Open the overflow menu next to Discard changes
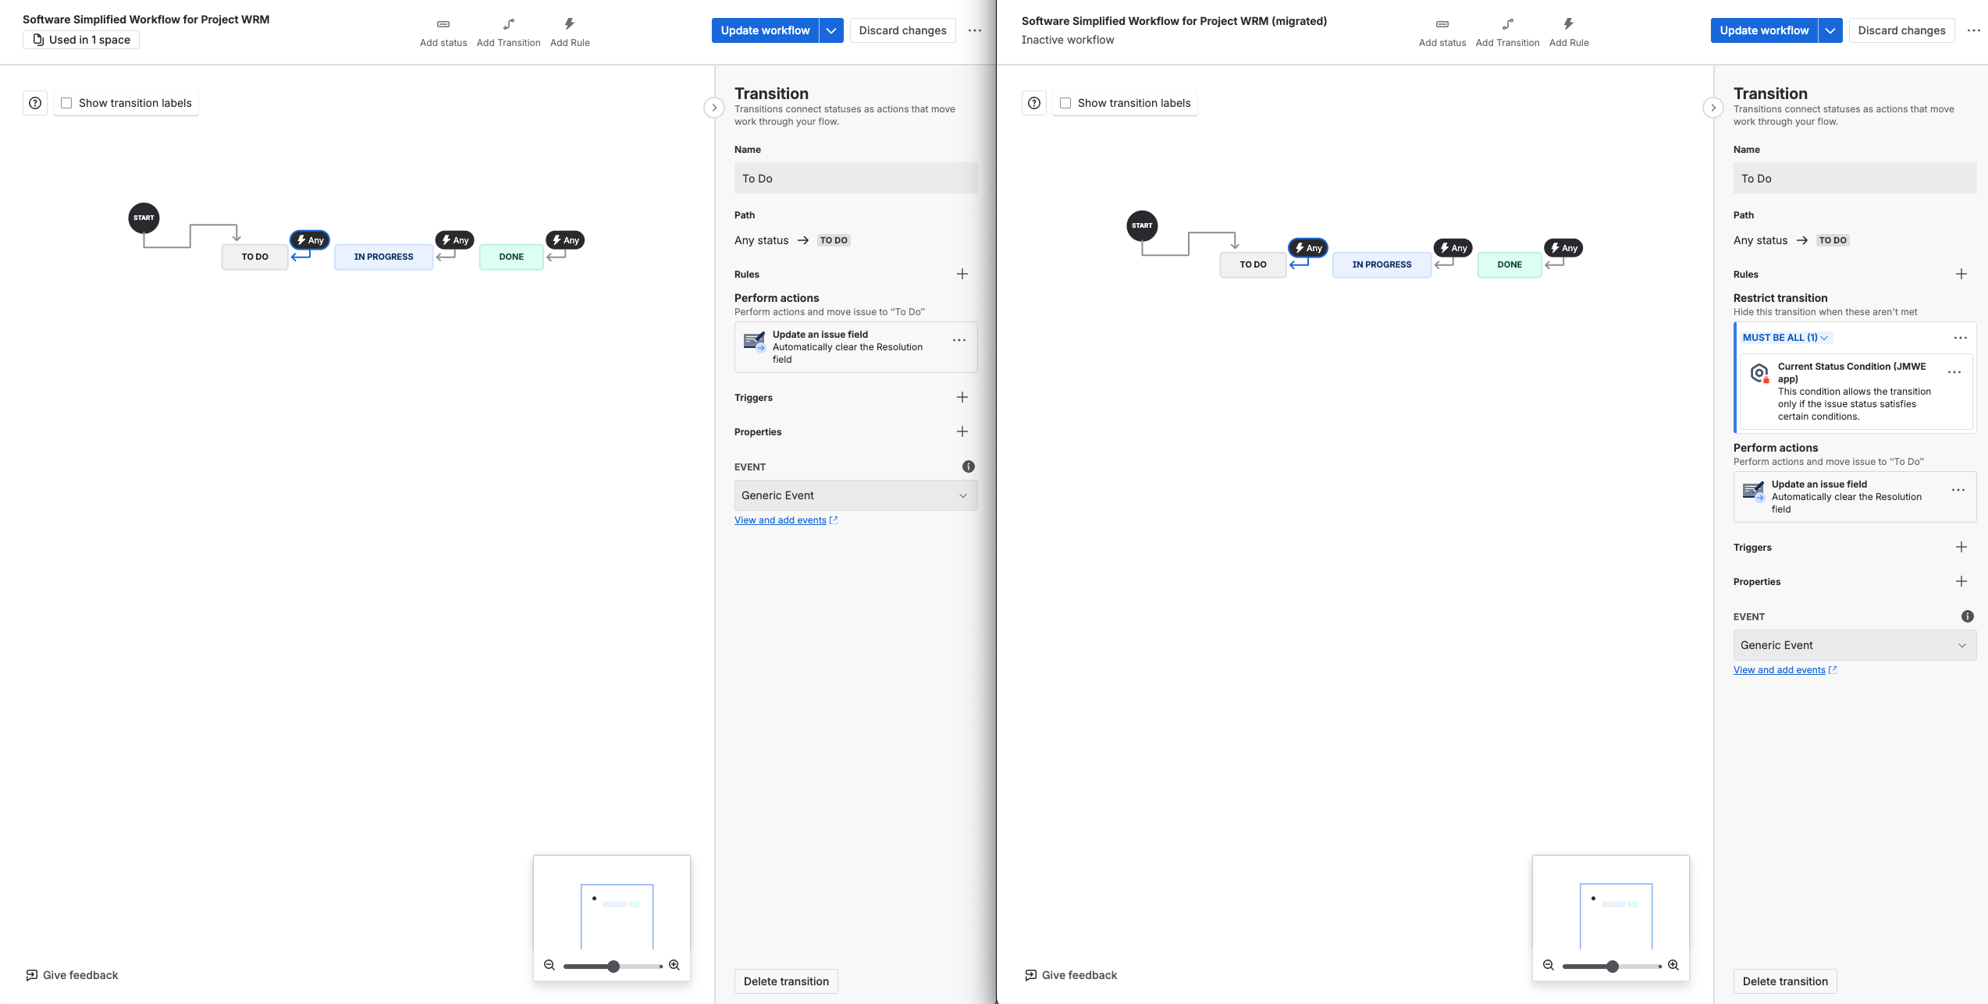The image size is (1988, 1004). [974, 30]
